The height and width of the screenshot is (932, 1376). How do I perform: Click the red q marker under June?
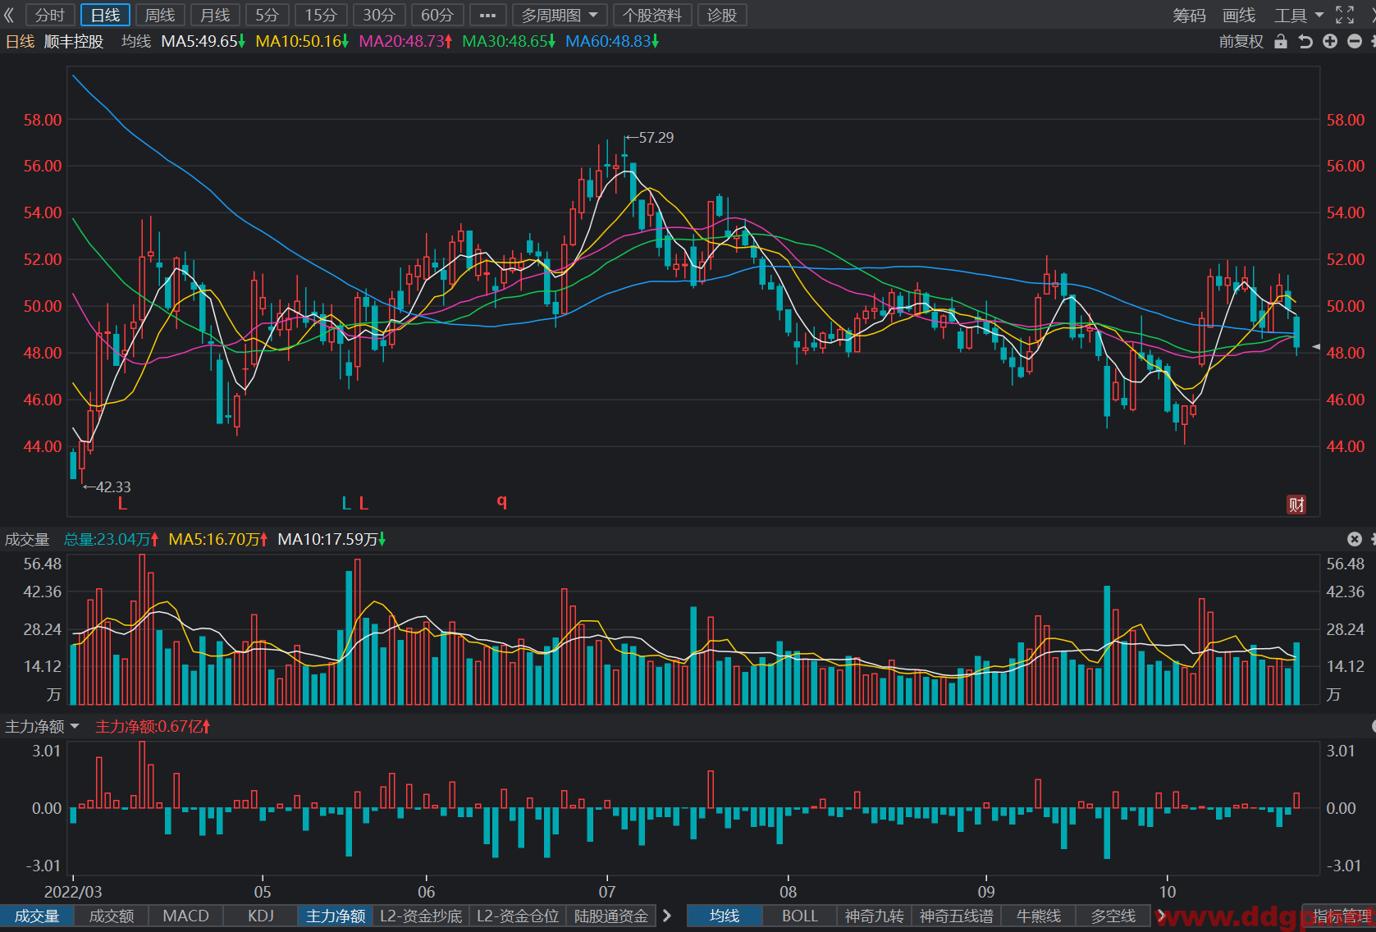(501, 502)
